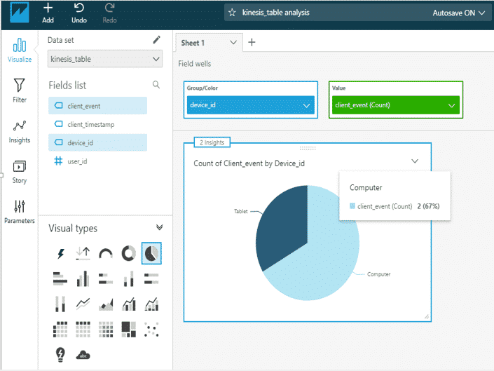Screen dimensions: 494x371
Task: Choose the gauge chart visual type
Action: (x=106, y=253)
